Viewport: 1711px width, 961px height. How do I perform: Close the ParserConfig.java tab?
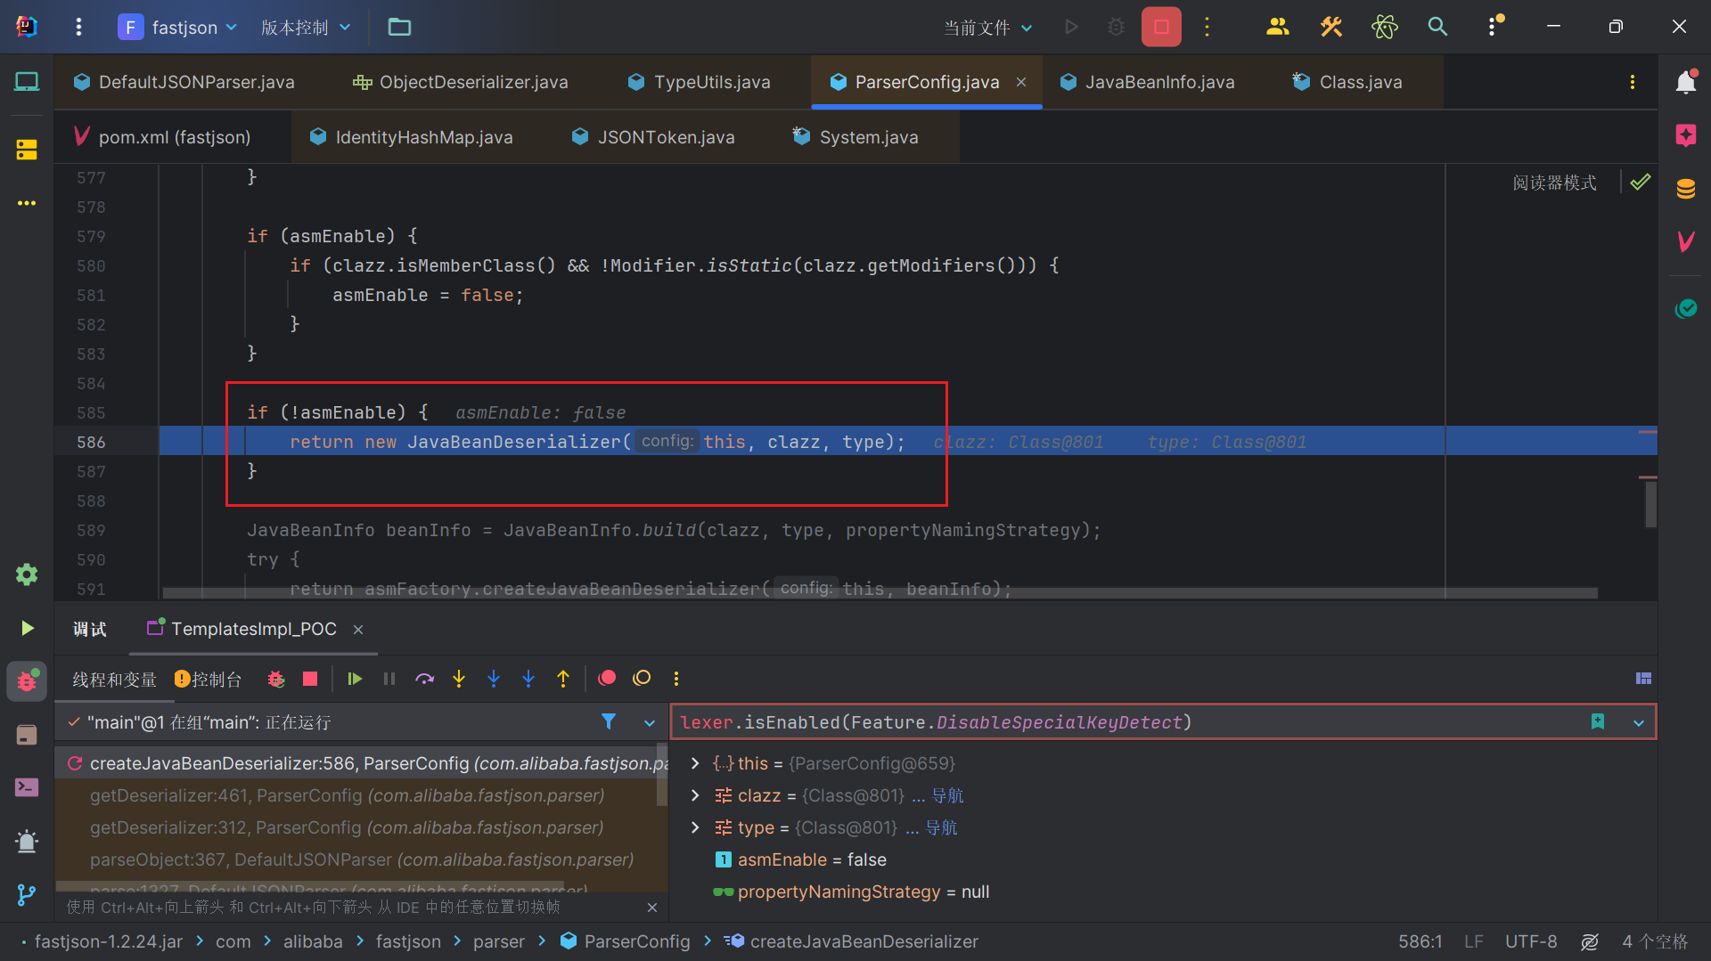pos(1021,82)
